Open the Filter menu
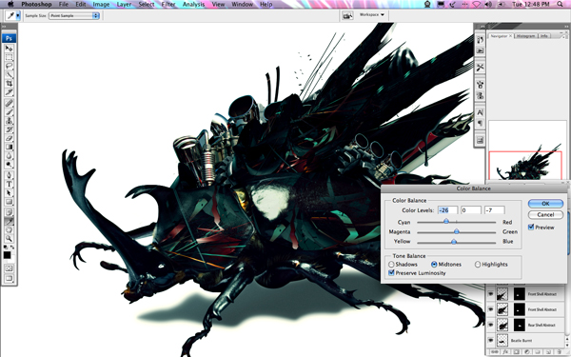Viewport: 571px width, 357px height. point(168,5)
